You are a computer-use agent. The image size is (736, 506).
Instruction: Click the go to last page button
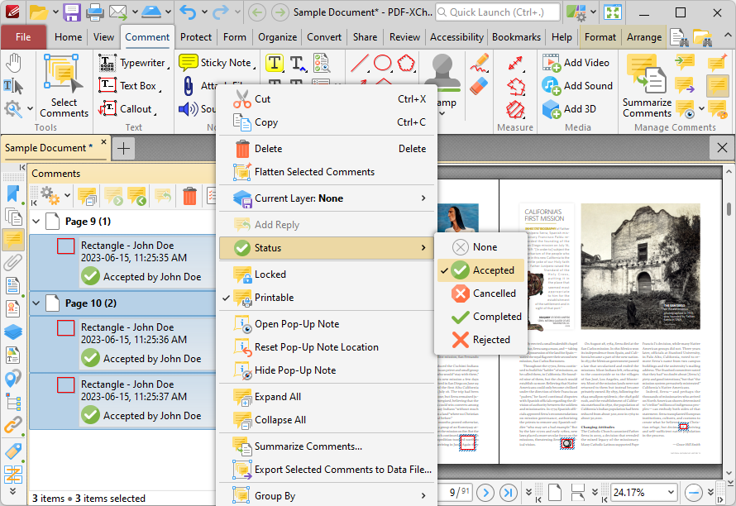tap(508, 492)
